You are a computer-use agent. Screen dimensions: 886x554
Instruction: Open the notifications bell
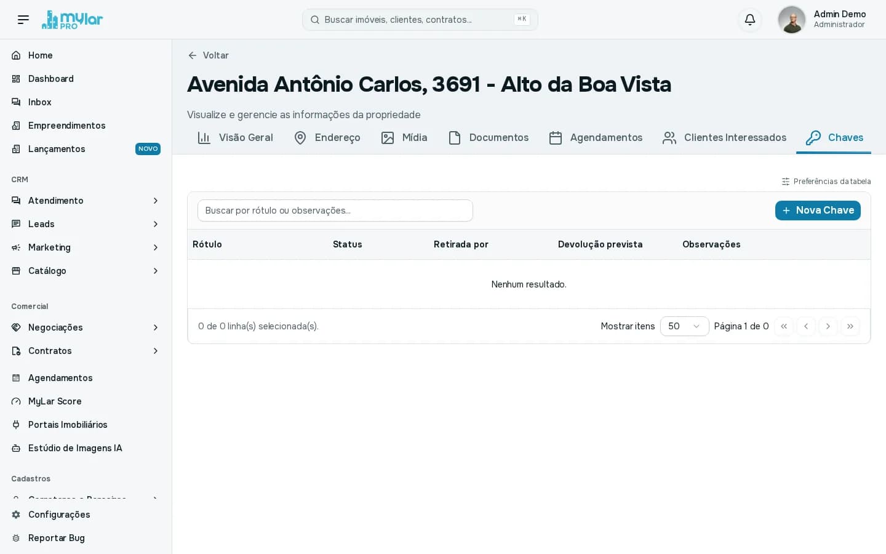[750, 20]
